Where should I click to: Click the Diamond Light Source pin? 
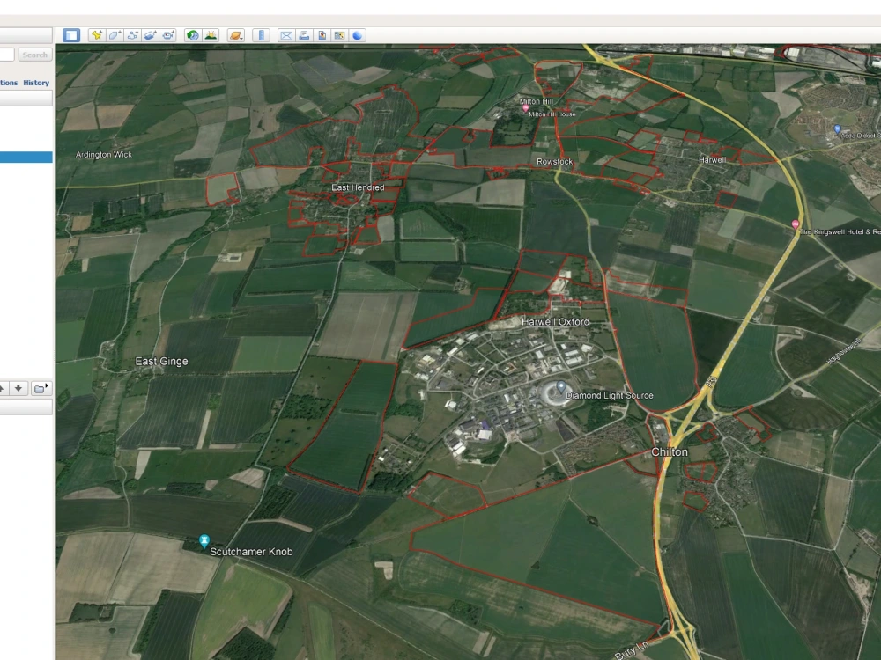point(560,386)
